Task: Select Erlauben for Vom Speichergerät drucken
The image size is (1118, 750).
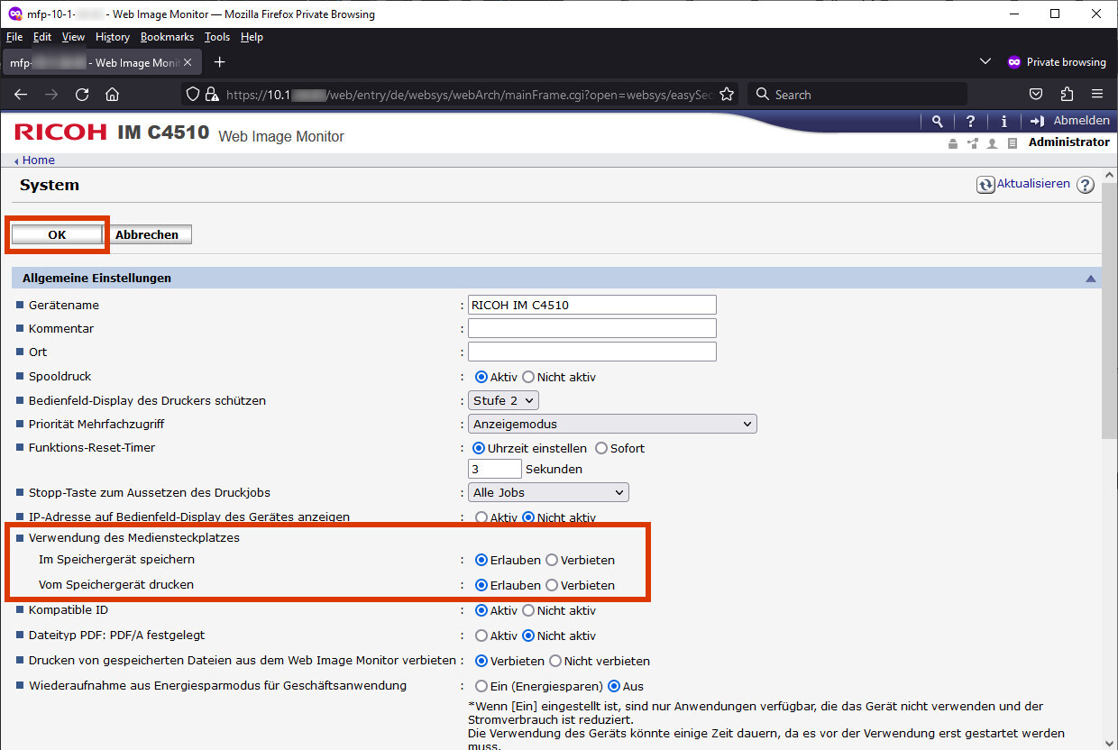Action: [481, 585]
